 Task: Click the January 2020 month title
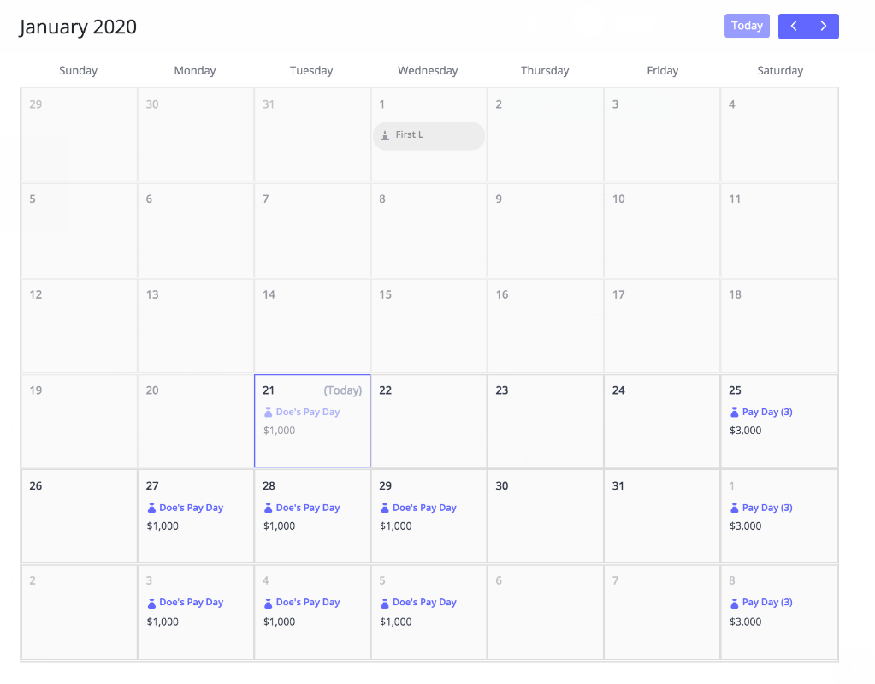(78, 27)
